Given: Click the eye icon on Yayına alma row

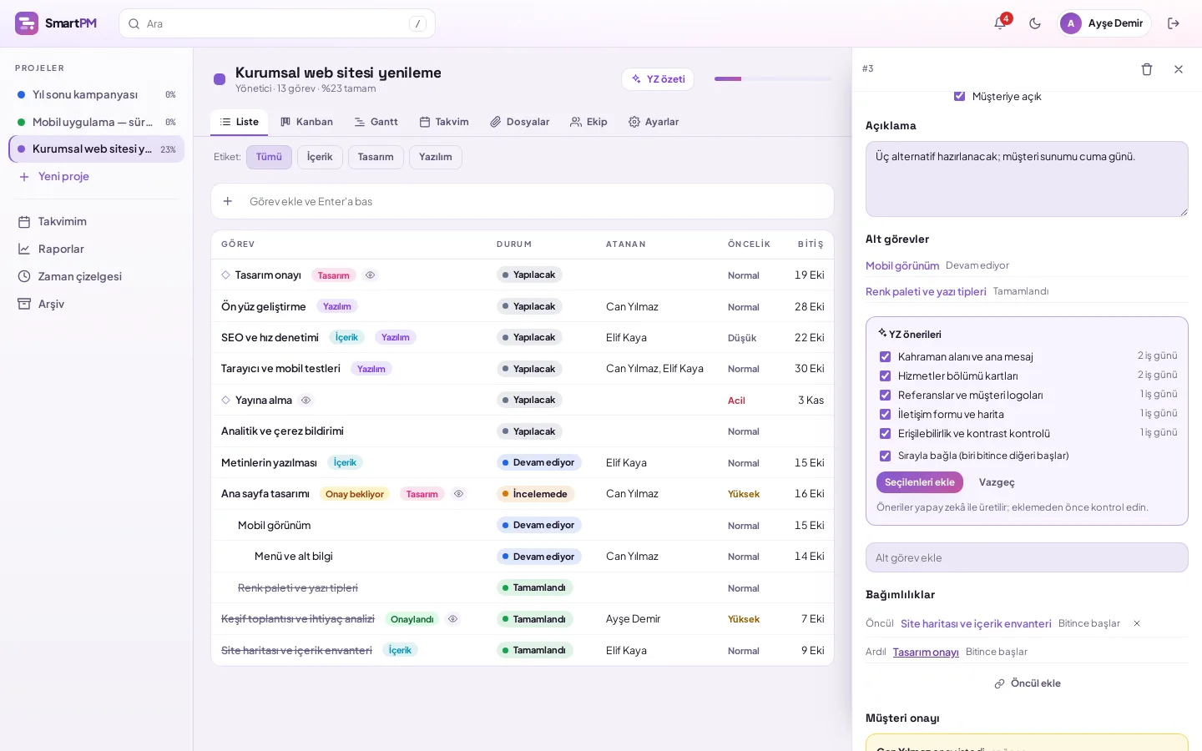Looking at the screenshot, I should point(306,401).
